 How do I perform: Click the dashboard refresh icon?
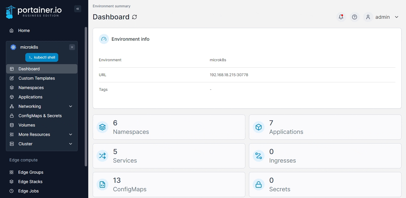(x=134, y=17)
